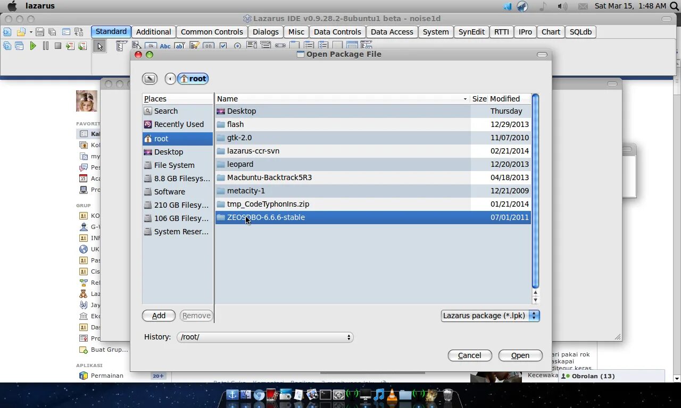The height and width of the screenshot is (408, 681).
Task: Click the Stop square toolbar icon
Action: pos(58,46)
